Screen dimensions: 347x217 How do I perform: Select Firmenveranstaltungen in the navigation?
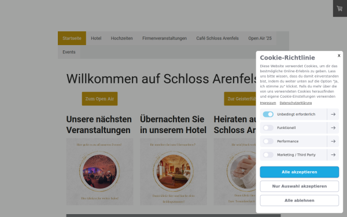coord(164,38)
